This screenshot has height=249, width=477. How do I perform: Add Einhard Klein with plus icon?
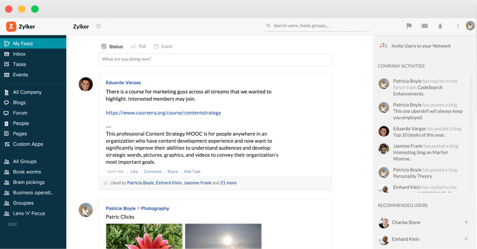coord(466,239)
